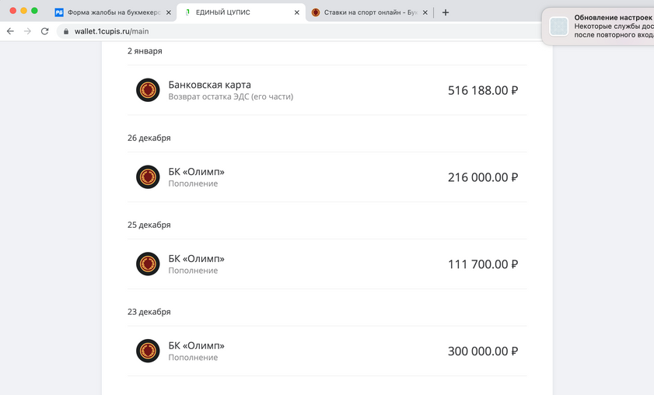Click the amount 111 700.00 ₽
Image resolution: width=654 pixels, height=395 pixels.
coord(483,264)
